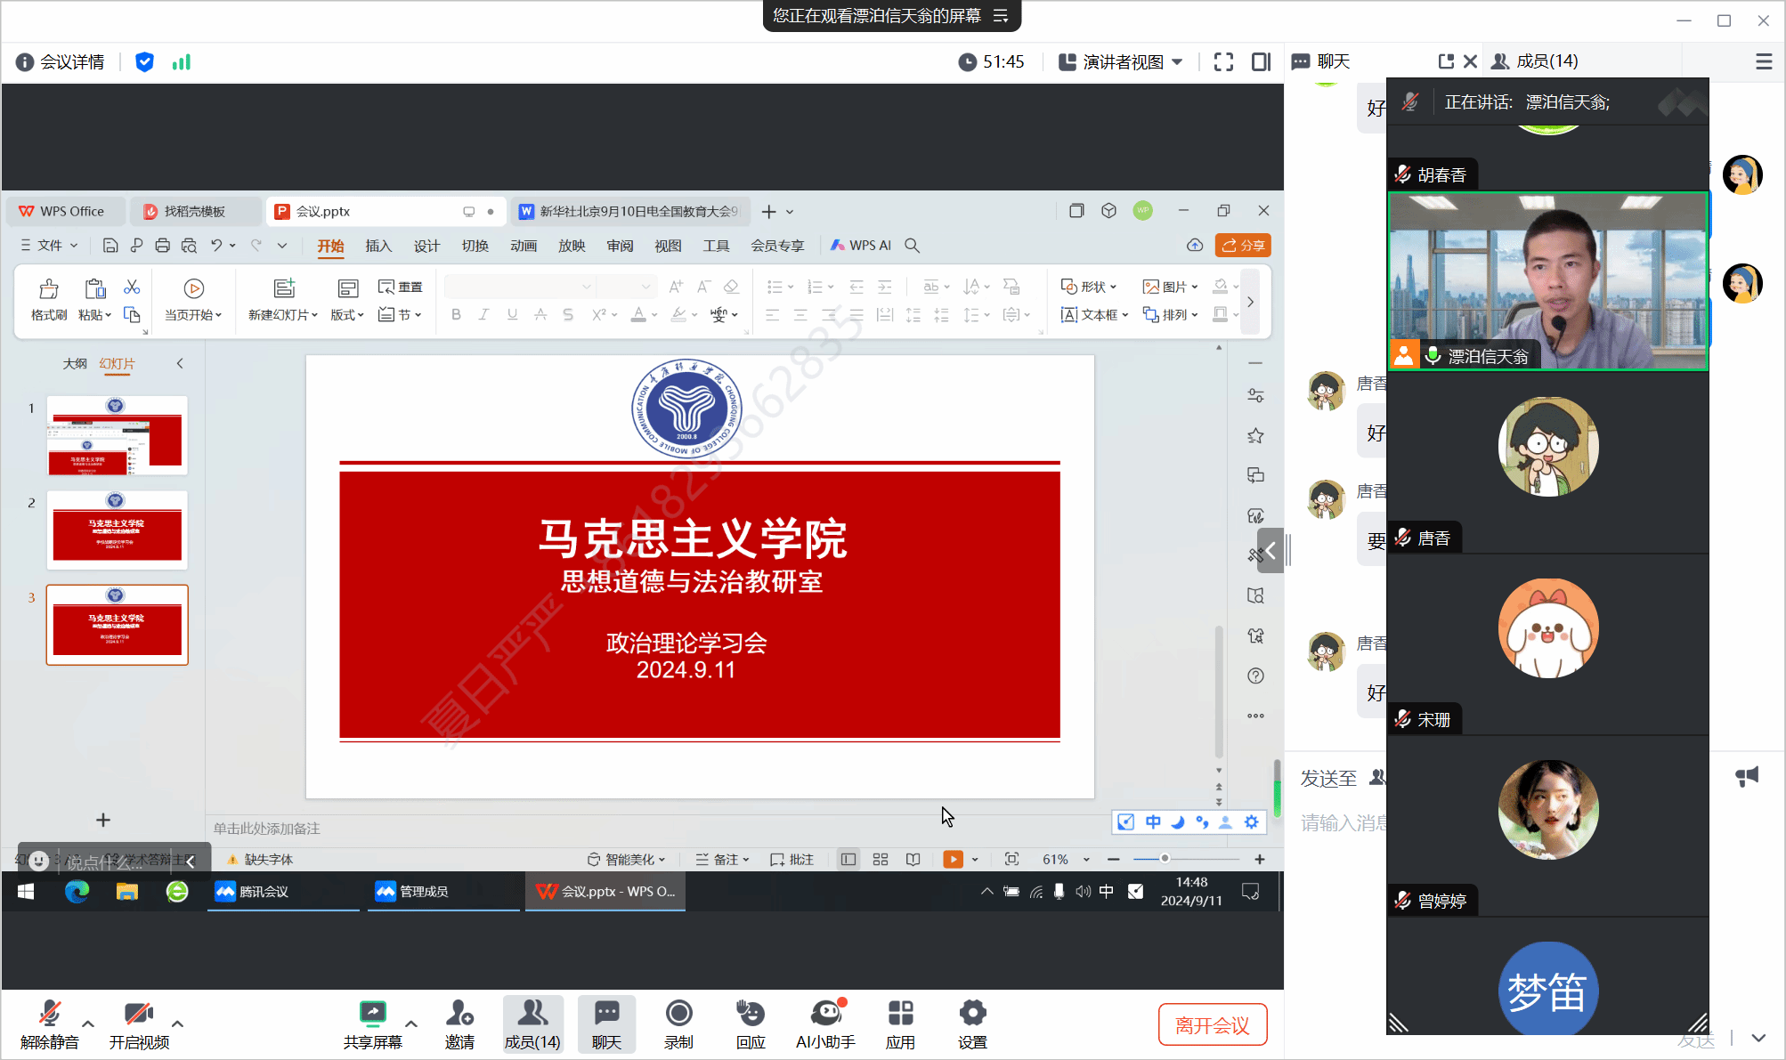Viewport: 1786px width, 1060px height.
Task: Start recording with the 录制 icon
Action: coord(678,1023)
